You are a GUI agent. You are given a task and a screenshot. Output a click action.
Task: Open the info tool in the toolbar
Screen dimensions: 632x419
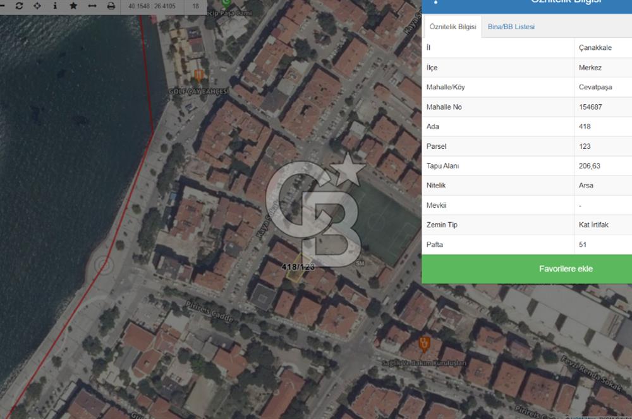(x=55, y=6)
